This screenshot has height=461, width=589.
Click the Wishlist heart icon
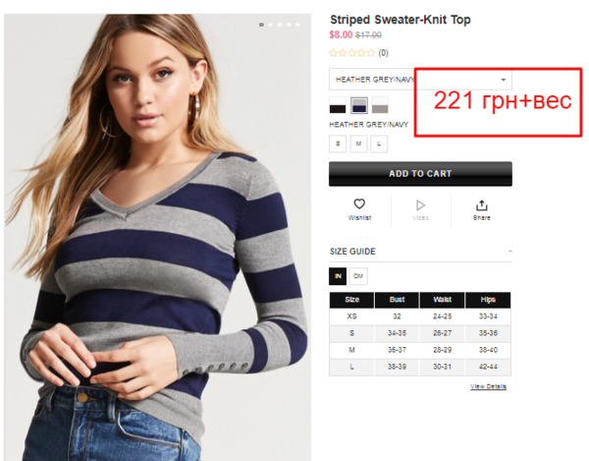coord(359,203)
